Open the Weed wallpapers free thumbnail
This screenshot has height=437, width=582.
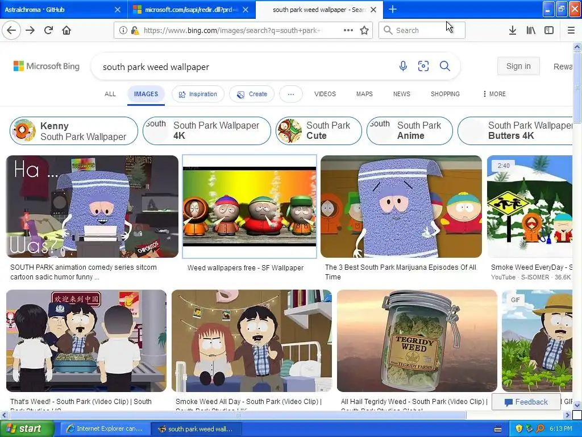[x=250, y=207]
